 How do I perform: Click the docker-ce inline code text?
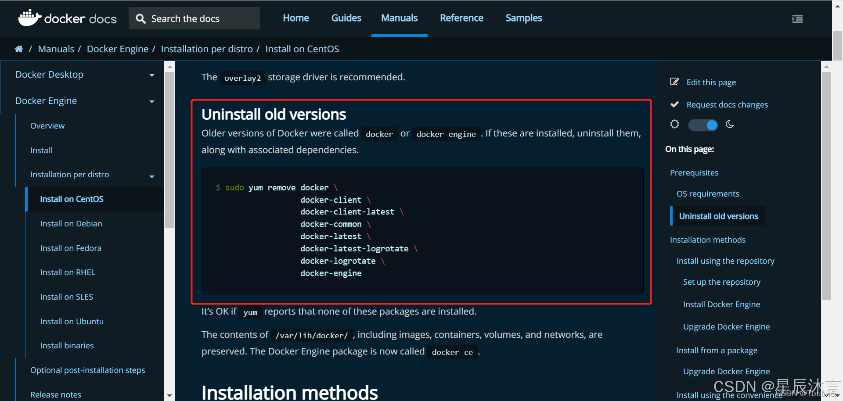pos(452,352)
